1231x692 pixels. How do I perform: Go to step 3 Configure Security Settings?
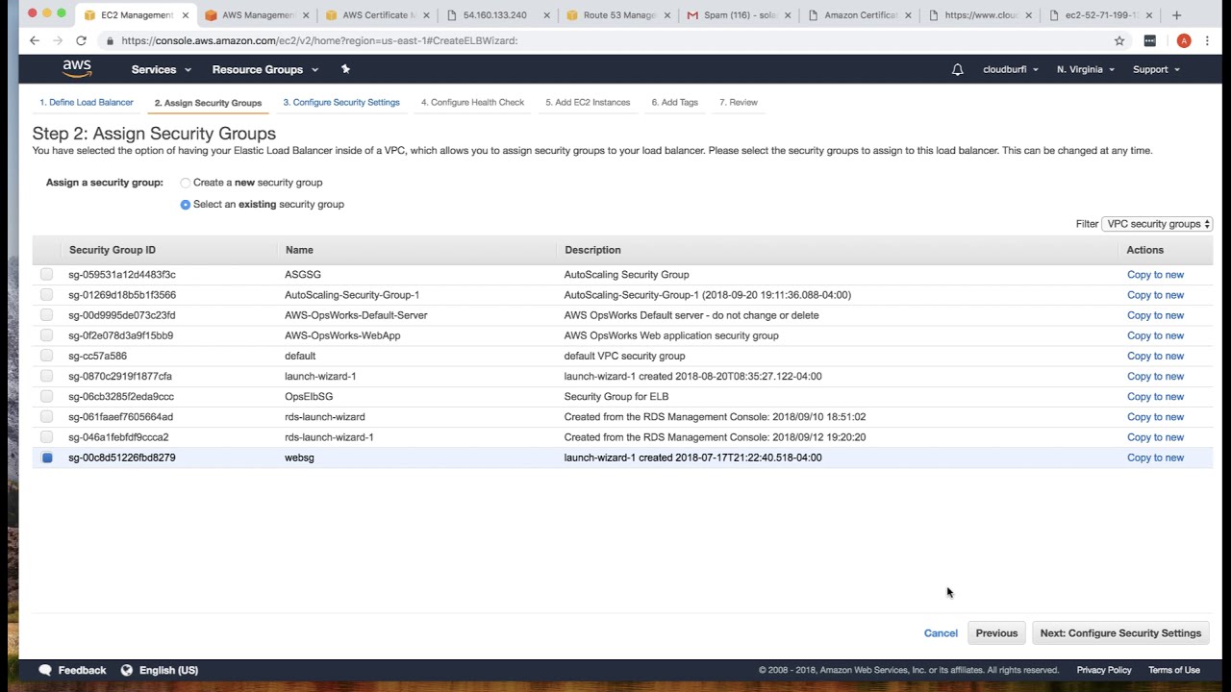pos(341,102)
